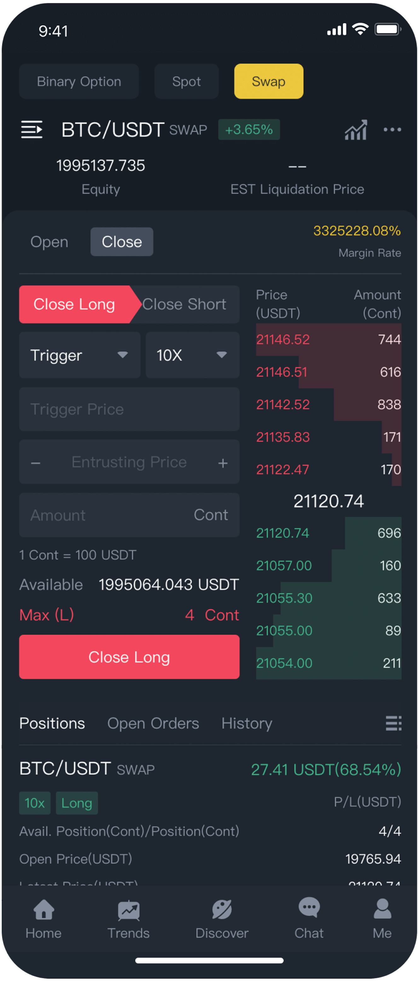Select Close Short toggle

coord(184,304)
